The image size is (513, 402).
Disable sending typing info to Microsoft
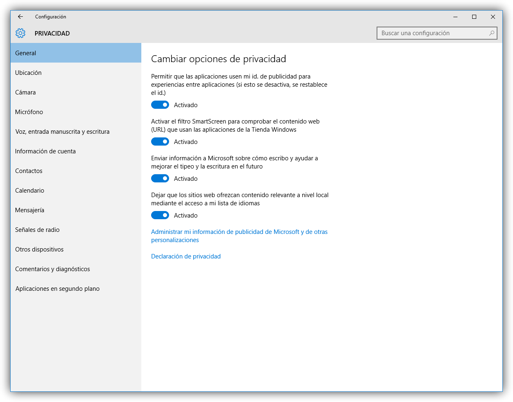point(160,178)
